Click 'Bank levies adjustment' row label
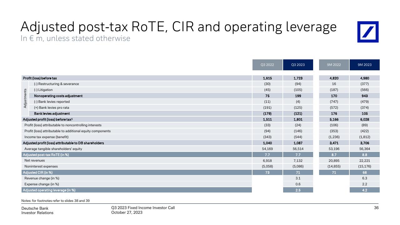The image size is (400, 225). (x=52, y=113)
